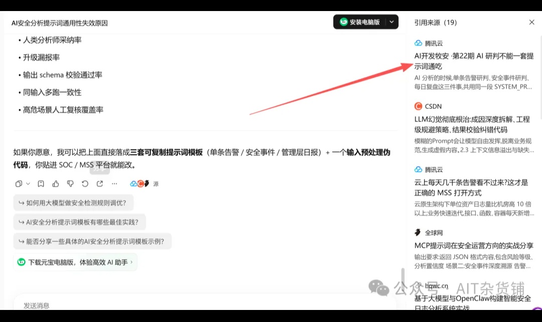Give the answer a thumbs up
Image resolution: width=542 pixels, height=322 pixels.
(55, 184)
